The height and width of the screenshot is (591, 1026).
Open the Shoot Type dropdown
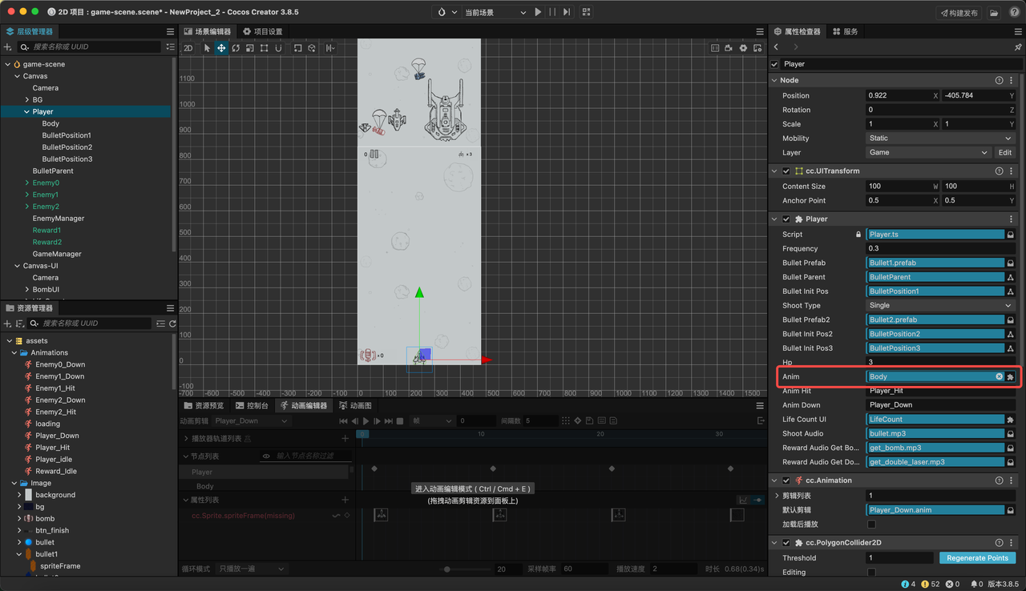tap(941, 305)
